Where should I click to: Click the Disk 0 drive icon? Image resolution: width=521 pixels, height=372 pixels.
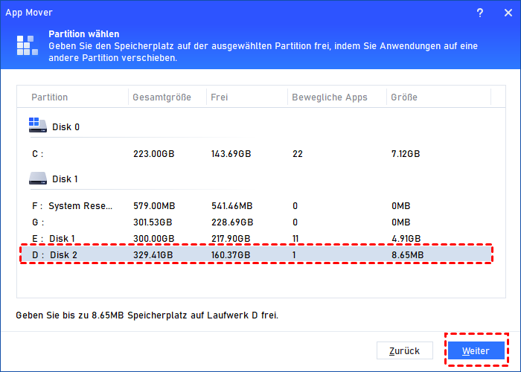point(38,126)
